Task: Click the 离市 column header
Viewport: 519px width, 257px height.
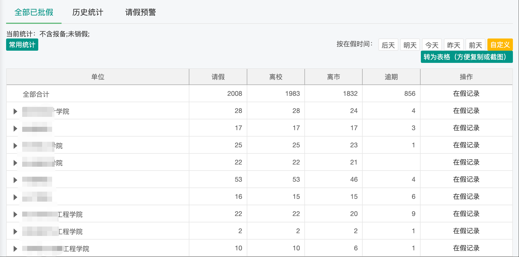Action: click(x=334, y=77)
